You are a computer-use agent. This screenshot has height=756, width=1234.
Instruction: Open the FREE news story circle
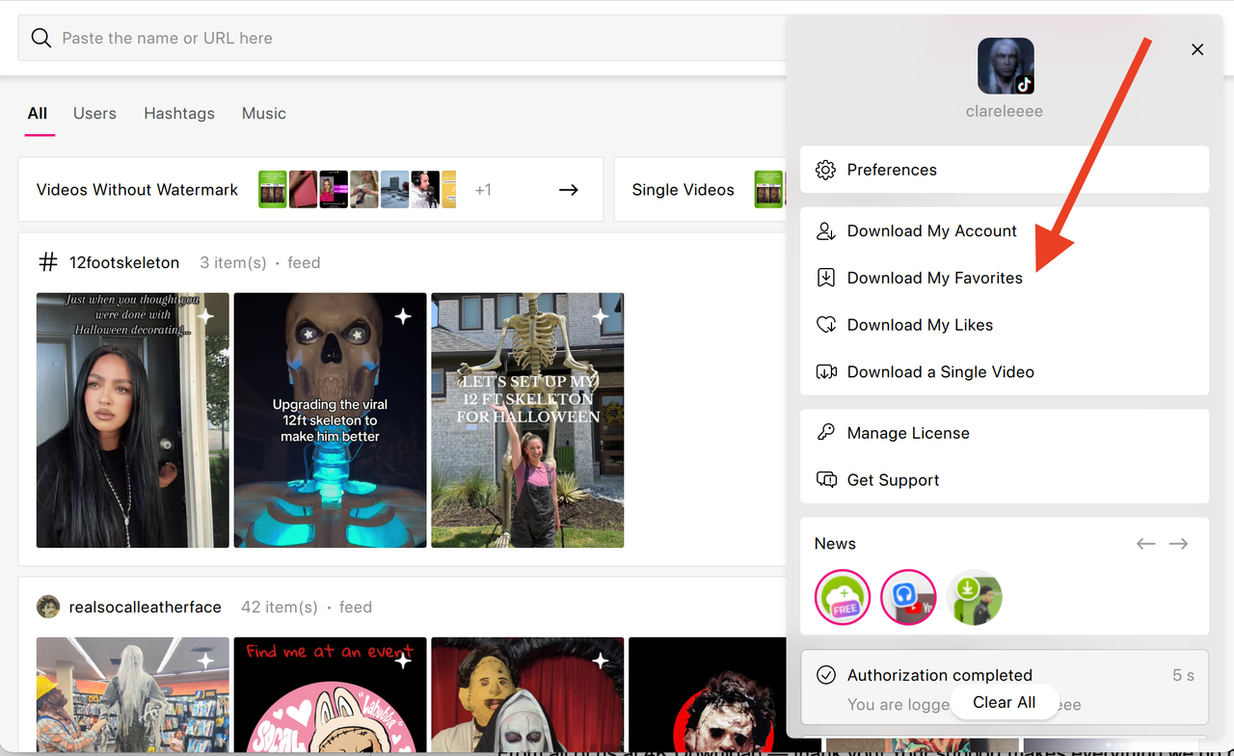(843, 597)
